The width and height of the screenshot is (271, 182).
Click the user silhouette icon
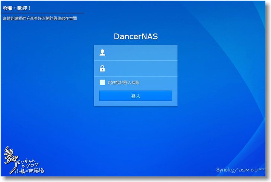click(x=102, y=52)
